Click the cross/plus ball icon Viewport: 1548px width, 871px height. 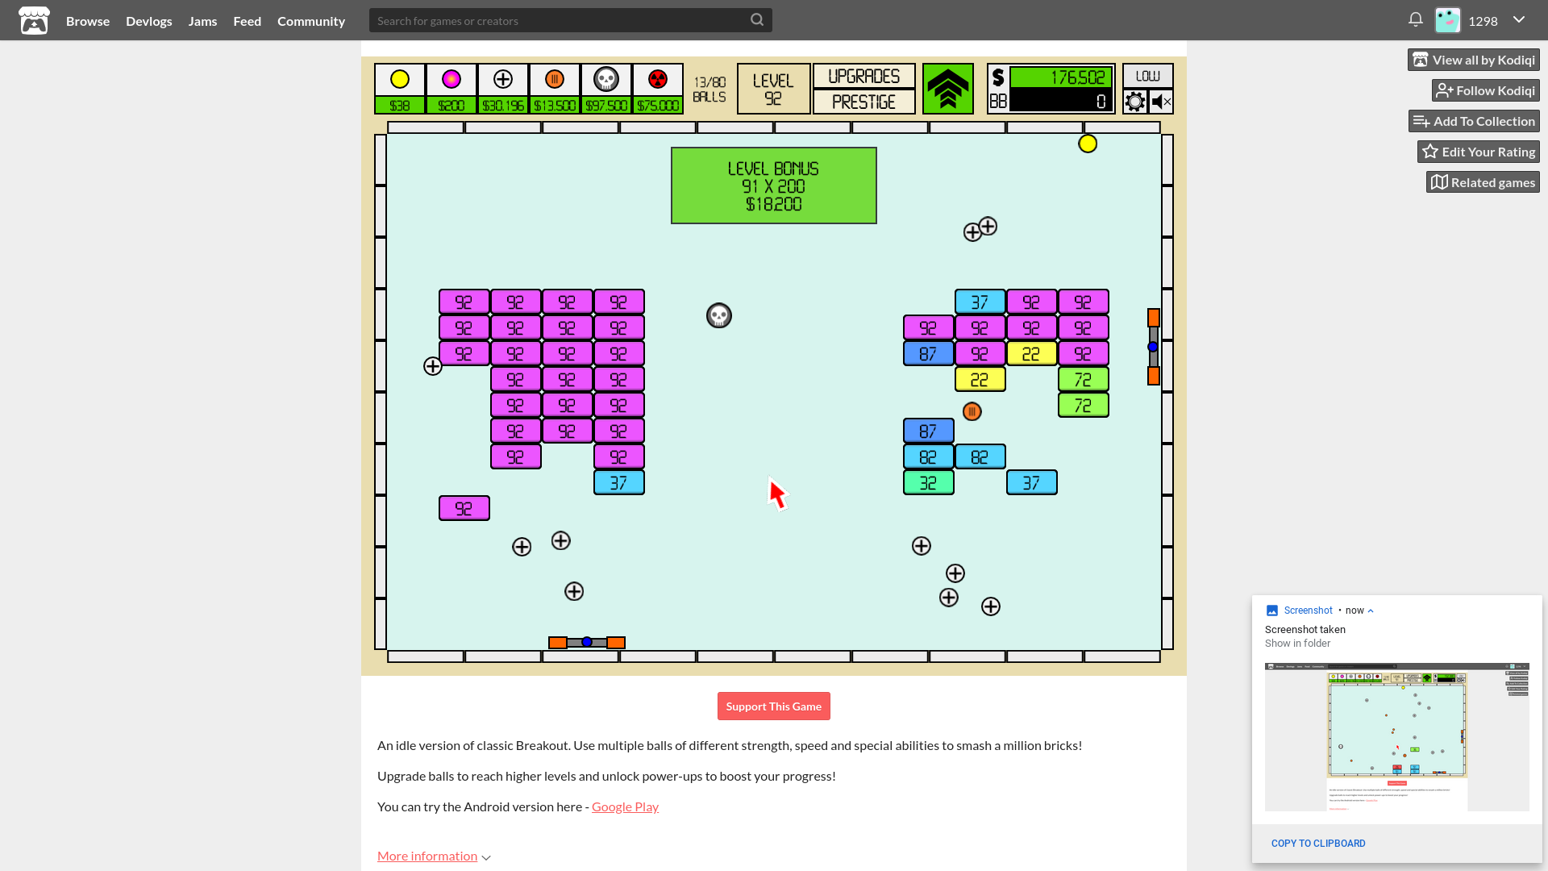[501, 80]
